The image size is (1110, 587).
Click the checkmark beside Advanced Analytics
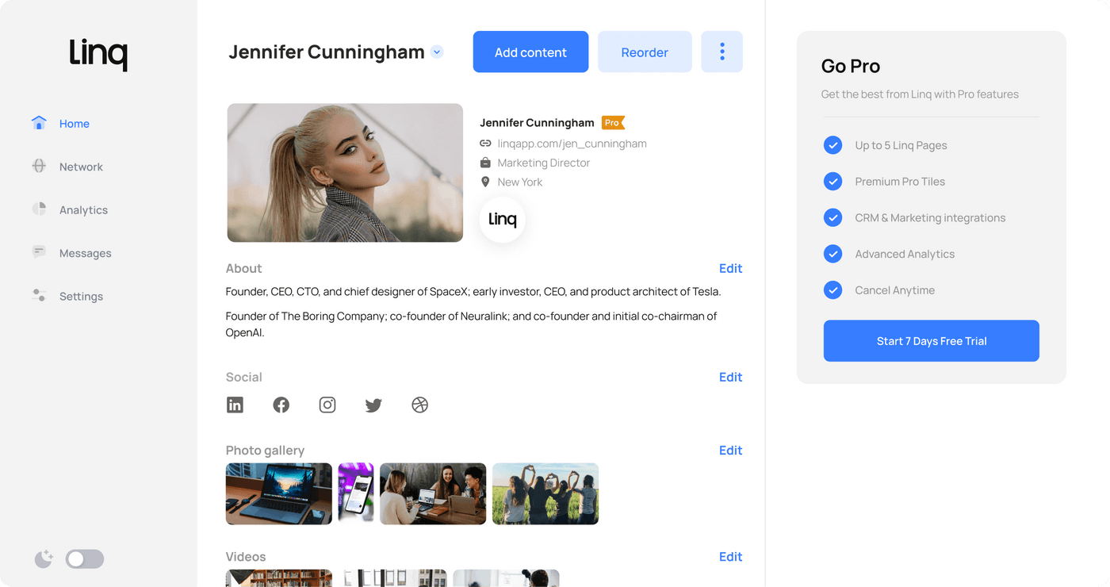coord(832,254)
